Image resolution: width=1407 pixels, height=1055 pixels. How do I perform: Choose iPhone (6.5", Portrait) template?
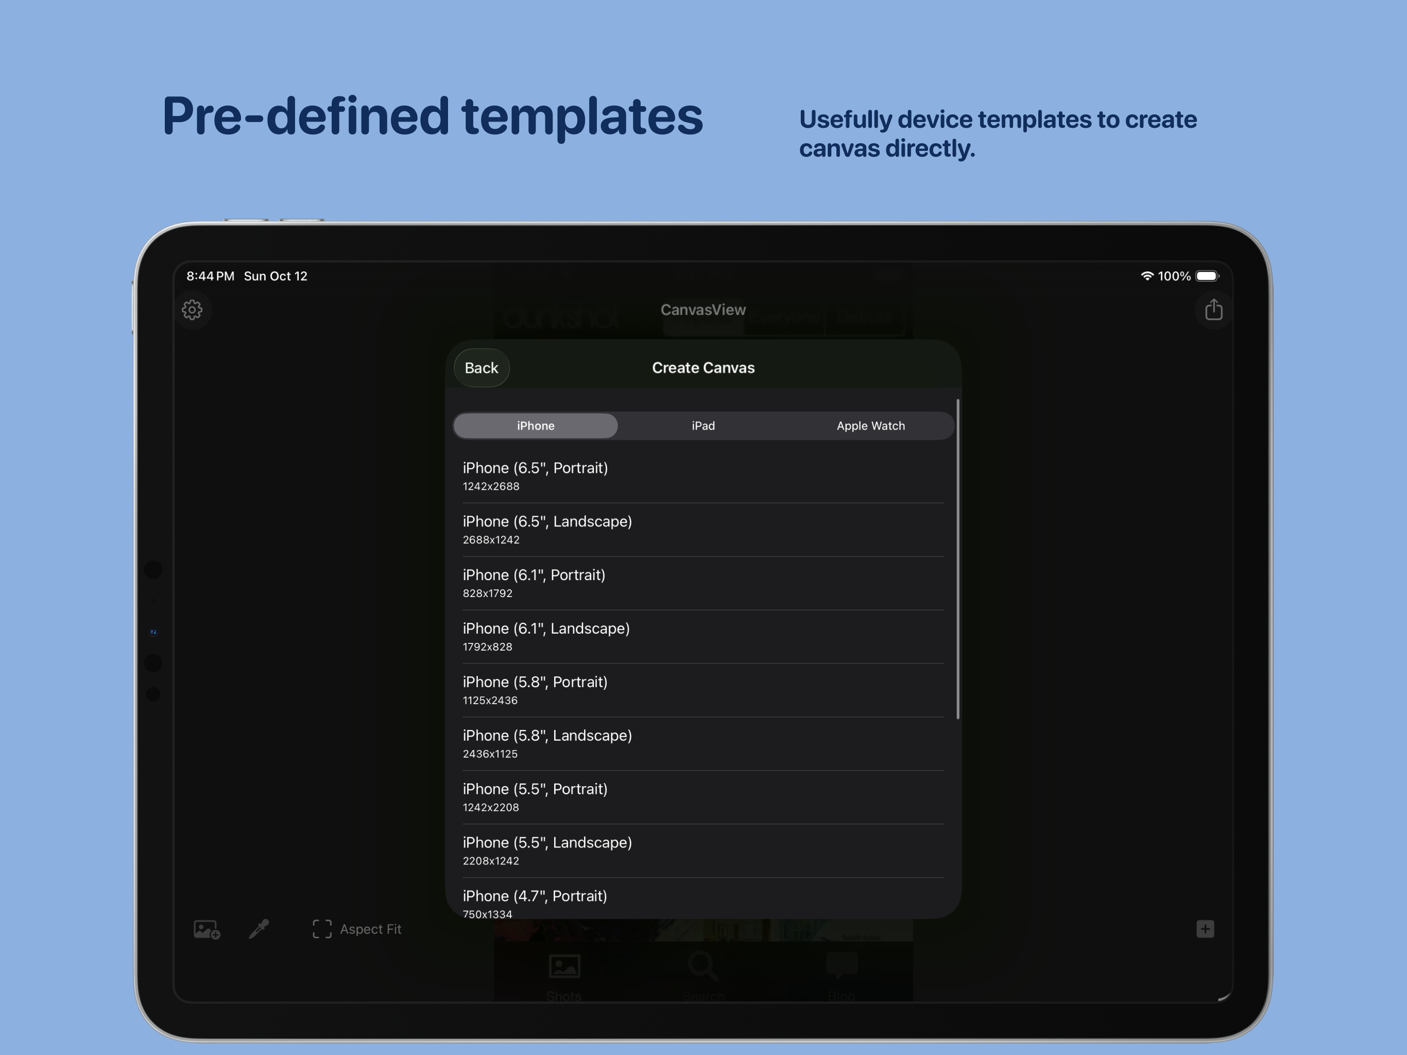(x=703, y=476)
